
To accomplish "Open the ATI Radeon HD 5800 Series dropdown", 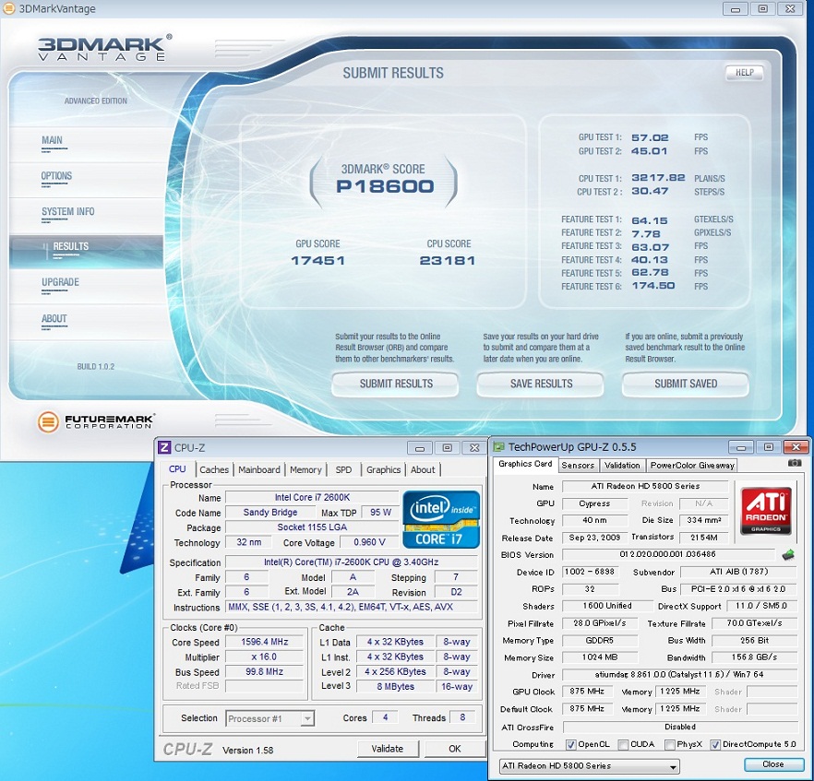I will coord(589,765).
